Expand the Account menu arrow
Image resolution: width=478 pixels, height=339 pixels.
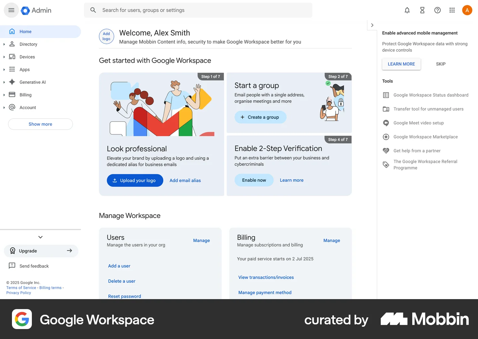4,107
